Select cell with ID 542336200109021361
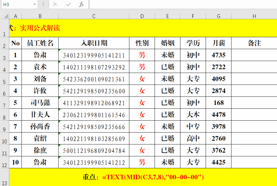 (x=94, y=79)
